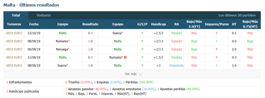Open Los últimos 20 partidos selector
The height and width of the screenshot is (98, 265).
(x=237, y=15)
